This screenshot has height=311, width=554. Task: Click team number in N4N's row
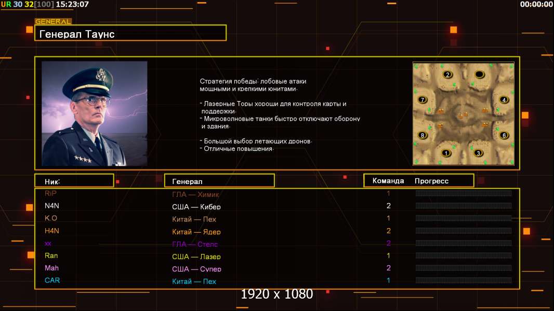click(388, 206)
